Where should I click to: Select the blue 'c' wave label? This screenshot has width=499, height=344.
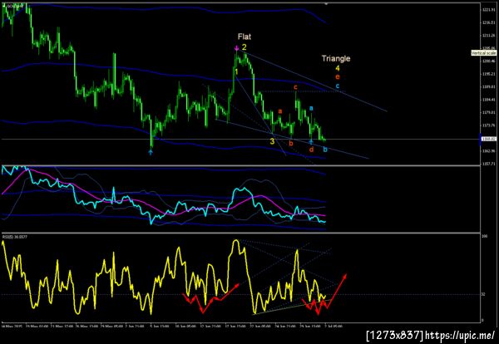338,86
